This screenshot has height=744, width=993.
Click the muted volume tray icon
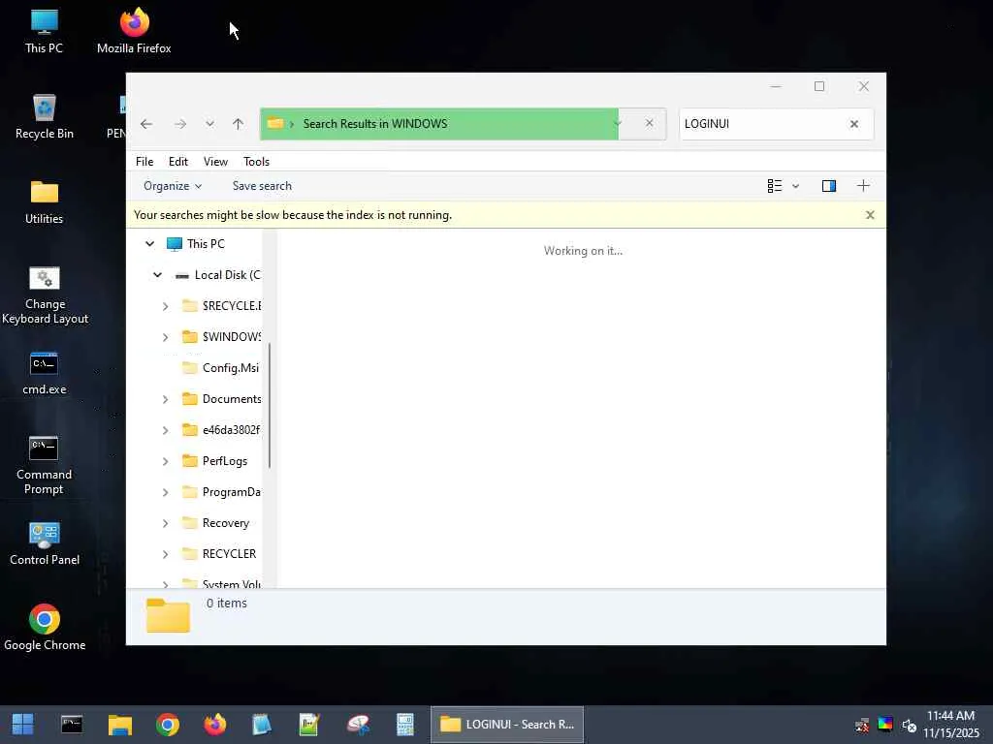pos(909,725)
